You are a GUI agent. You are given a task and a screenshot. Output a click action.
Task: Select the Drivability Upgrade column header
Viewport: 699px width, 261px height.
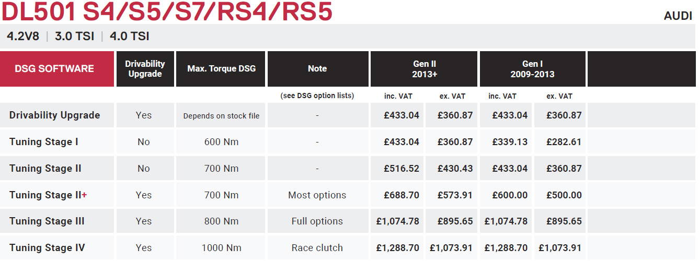145,69
